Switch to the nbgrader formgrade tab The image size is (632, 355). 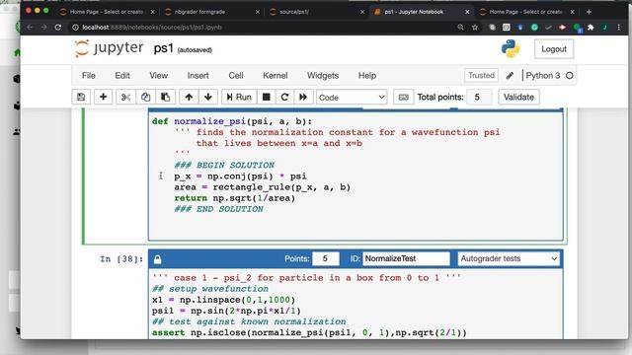[212, 12]
